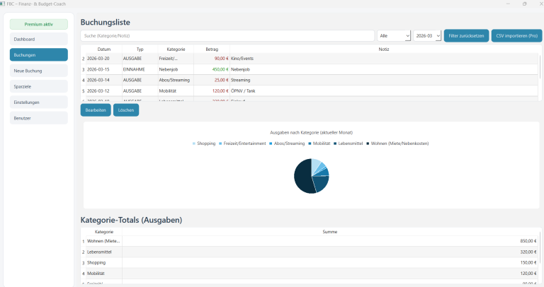
Task: Open the Dashboard page from sidebar
Action: [x=39, y=39]
